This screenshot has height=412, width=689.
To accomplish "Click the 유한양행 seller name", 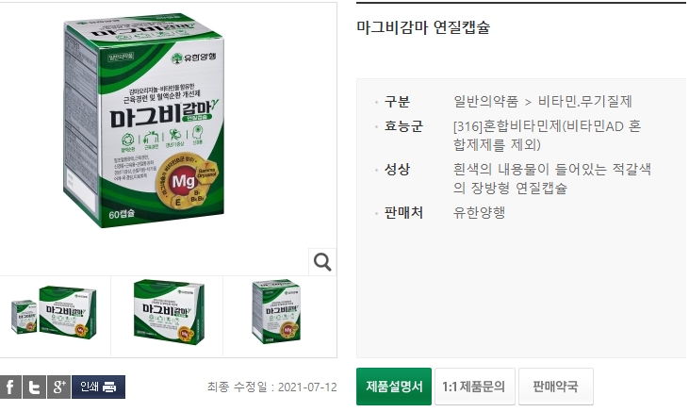I will pos(479,213).
